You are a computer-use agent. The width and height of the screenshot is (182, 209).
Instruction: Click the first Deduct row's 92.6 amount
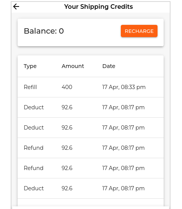tap(67, 107)
